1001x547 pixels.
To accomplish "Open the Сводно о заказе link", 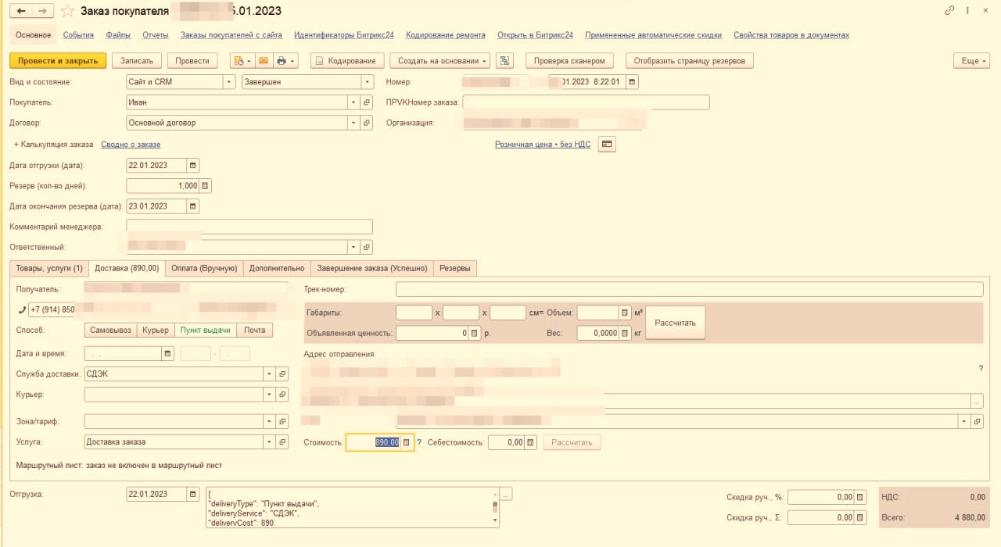I will (x=131, y=145).
